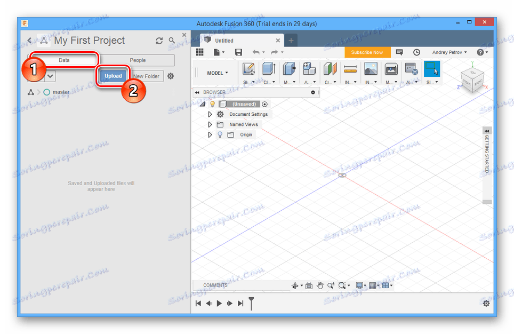Image resolution: width=514 pixels, height=334 pixels.
Task: Open Display Settings monitor icon
Action: click(x=359, y=285)
